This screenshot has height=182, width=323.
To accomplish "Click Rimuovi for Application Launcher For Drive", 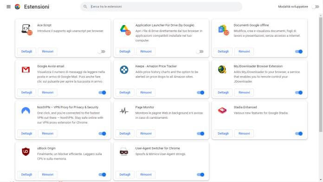I will [x=146, y=52].
